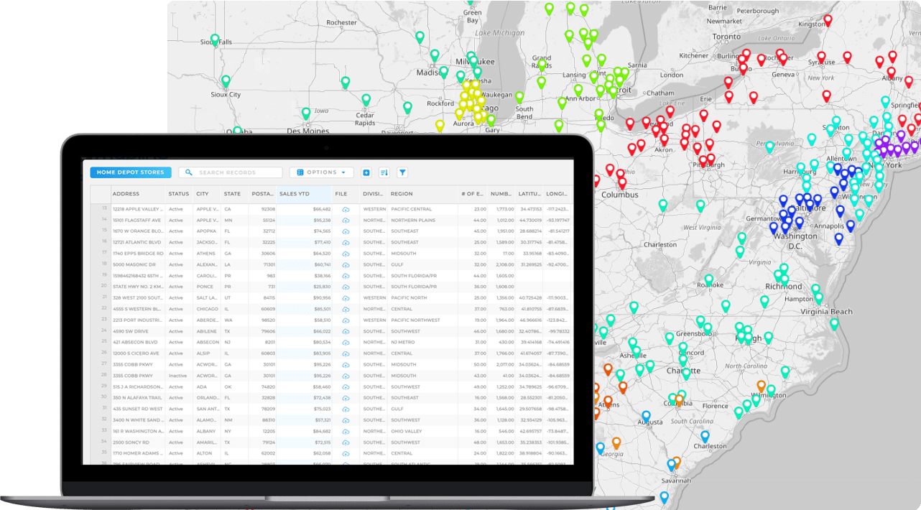Click the cloud icon on the 3355 Cobb Pkwy row
Image resolution: width=921 pixels, height=510 pixels.
coord(346,364)
